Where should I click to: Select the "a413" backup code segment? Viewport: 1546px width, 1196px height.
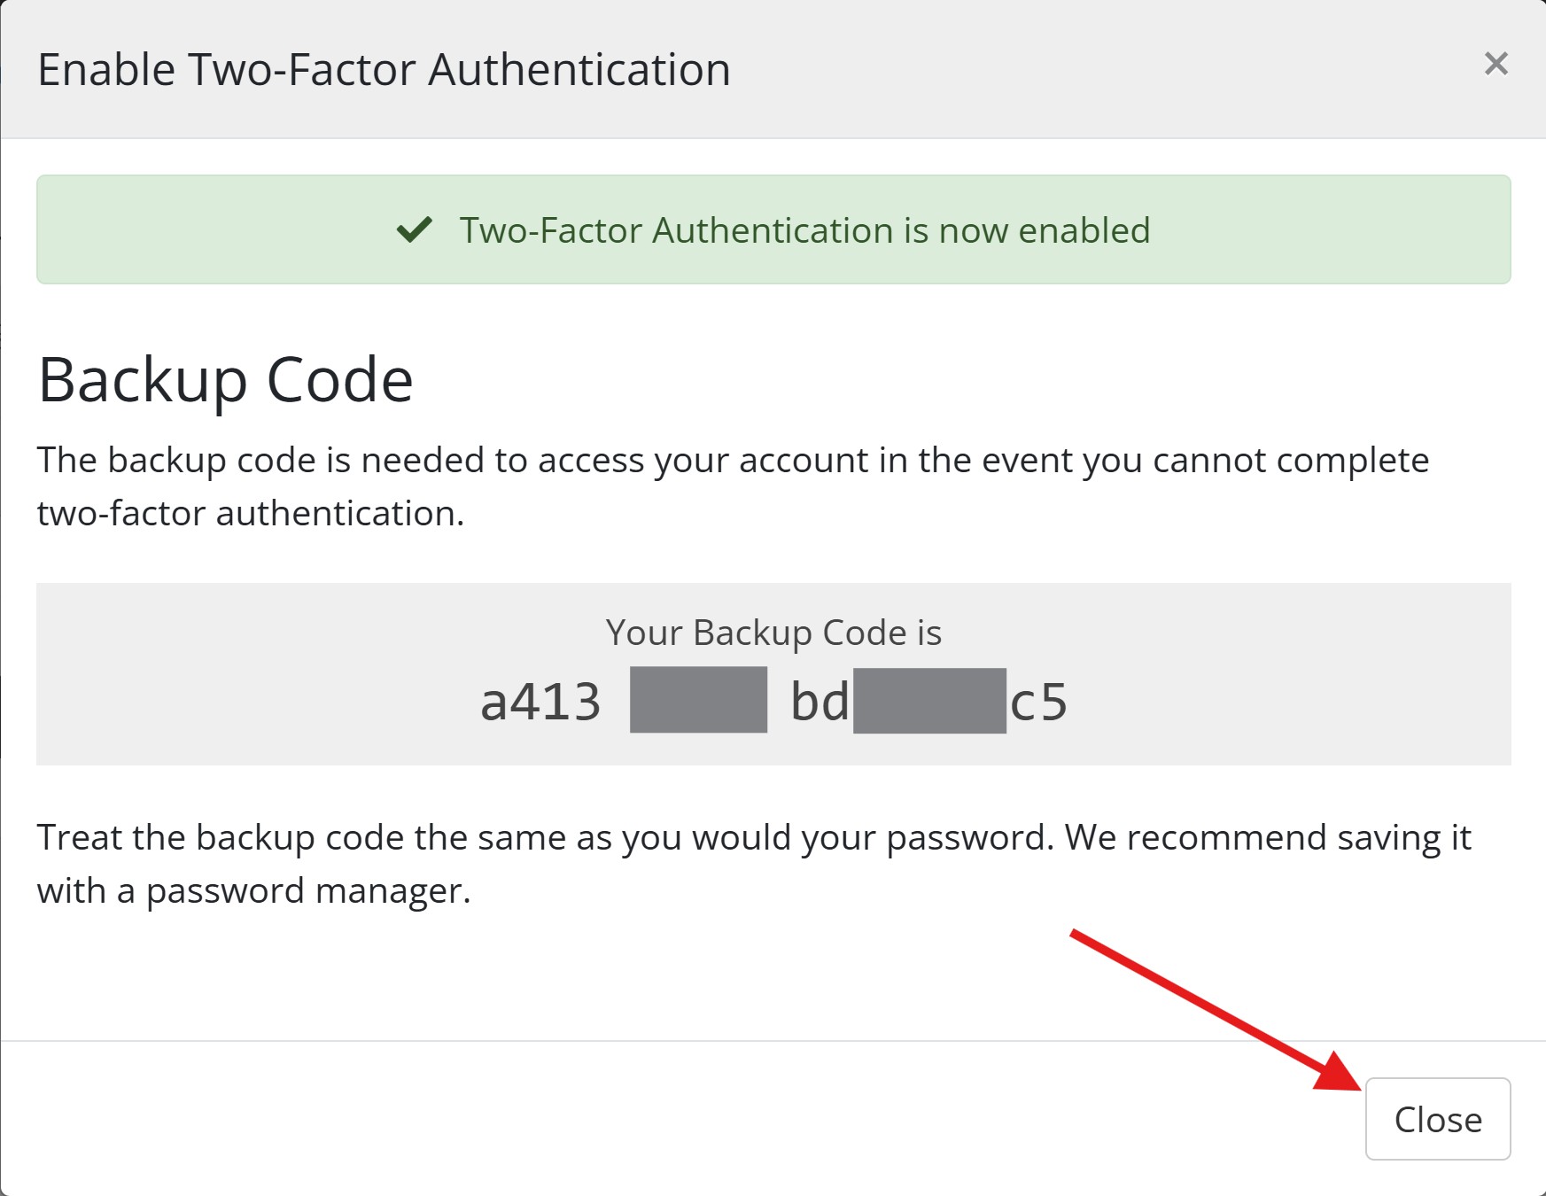(540, 702)
